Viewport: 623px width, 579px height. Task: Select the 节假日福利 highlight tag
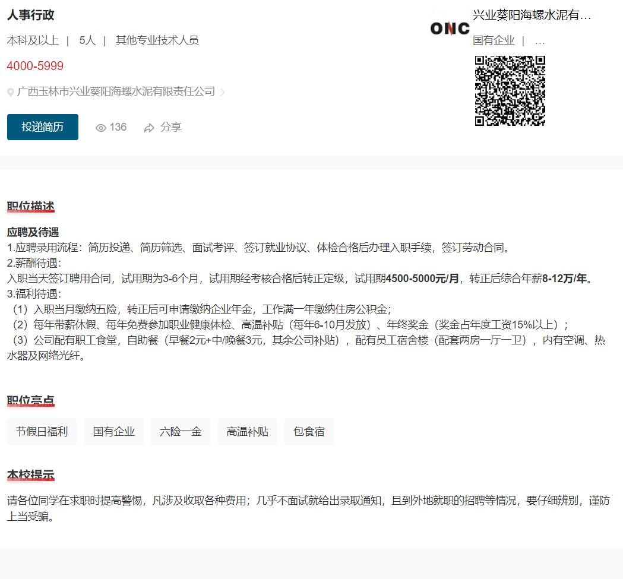(x=42, y=432)
